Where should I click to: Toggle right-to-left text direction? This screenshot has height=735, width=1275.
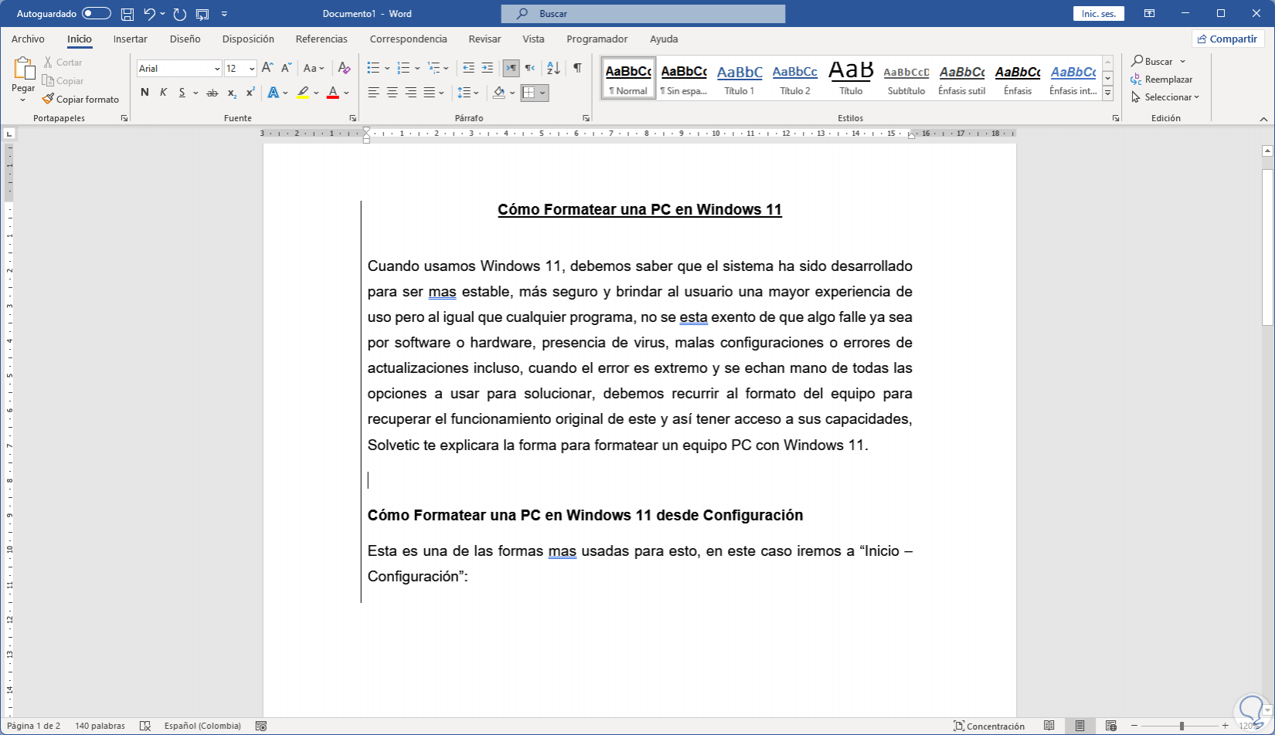pyautogui.click(x=529, y=68)
